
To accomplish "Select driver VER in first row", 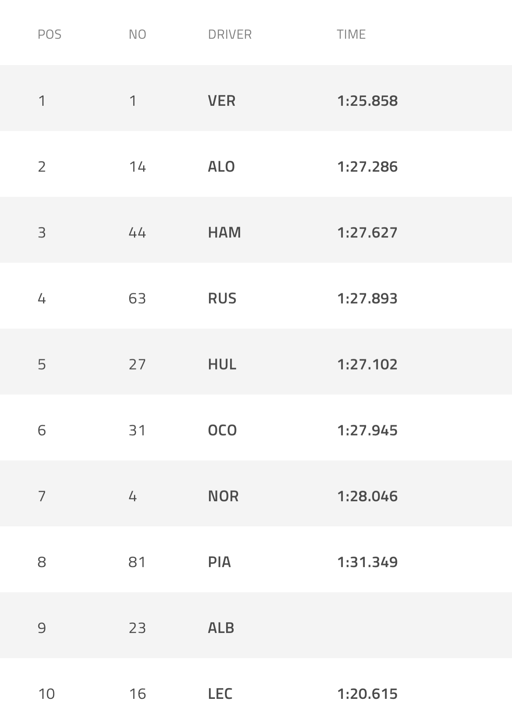I will tap(222, 101).
